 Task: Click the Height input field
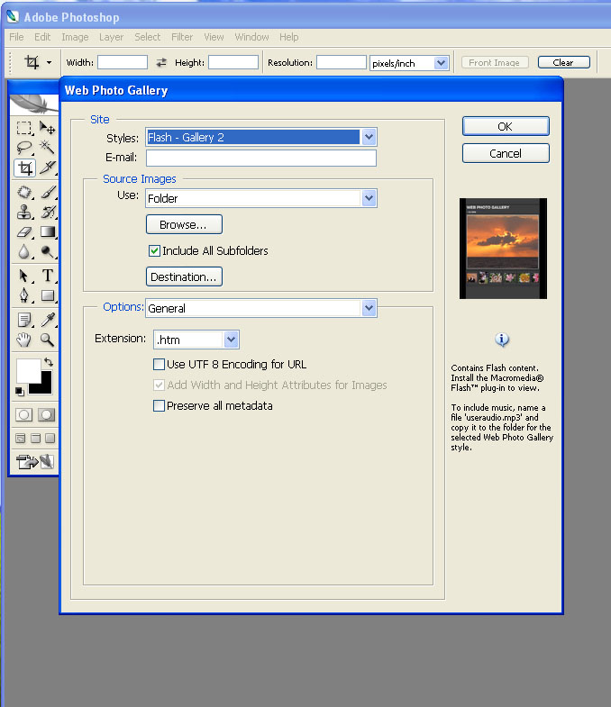tap(233, 62)
